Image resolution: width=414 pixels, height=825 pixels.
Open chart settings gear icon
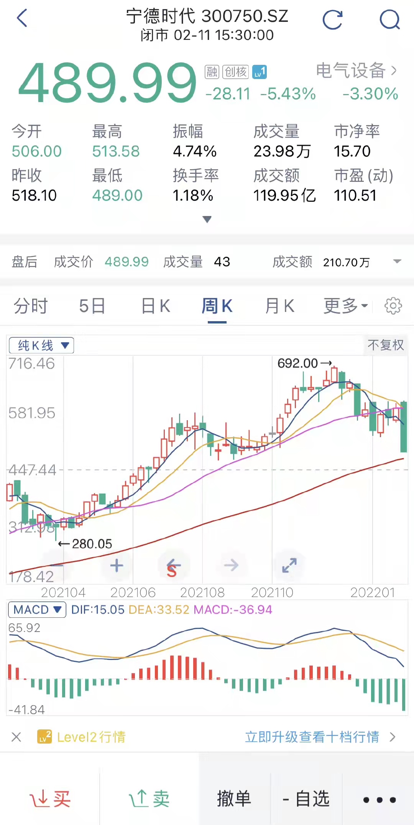point(393,306)
